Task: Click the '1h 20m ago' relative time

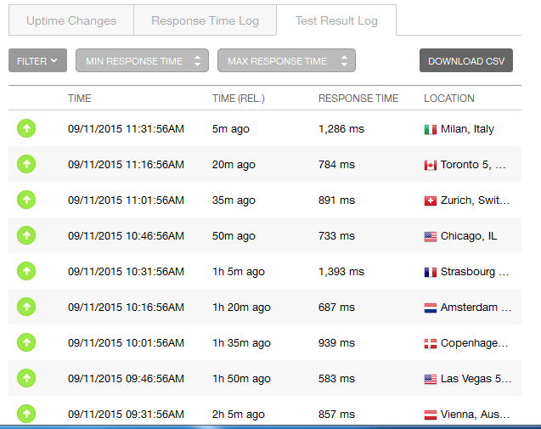Action: coord(241,308)
